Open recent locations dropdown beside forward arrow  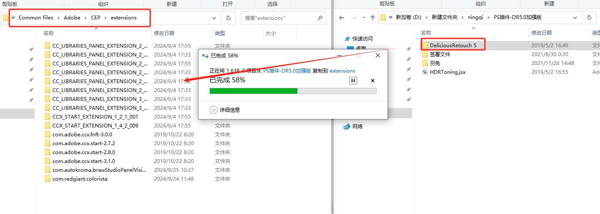(363, 18)
